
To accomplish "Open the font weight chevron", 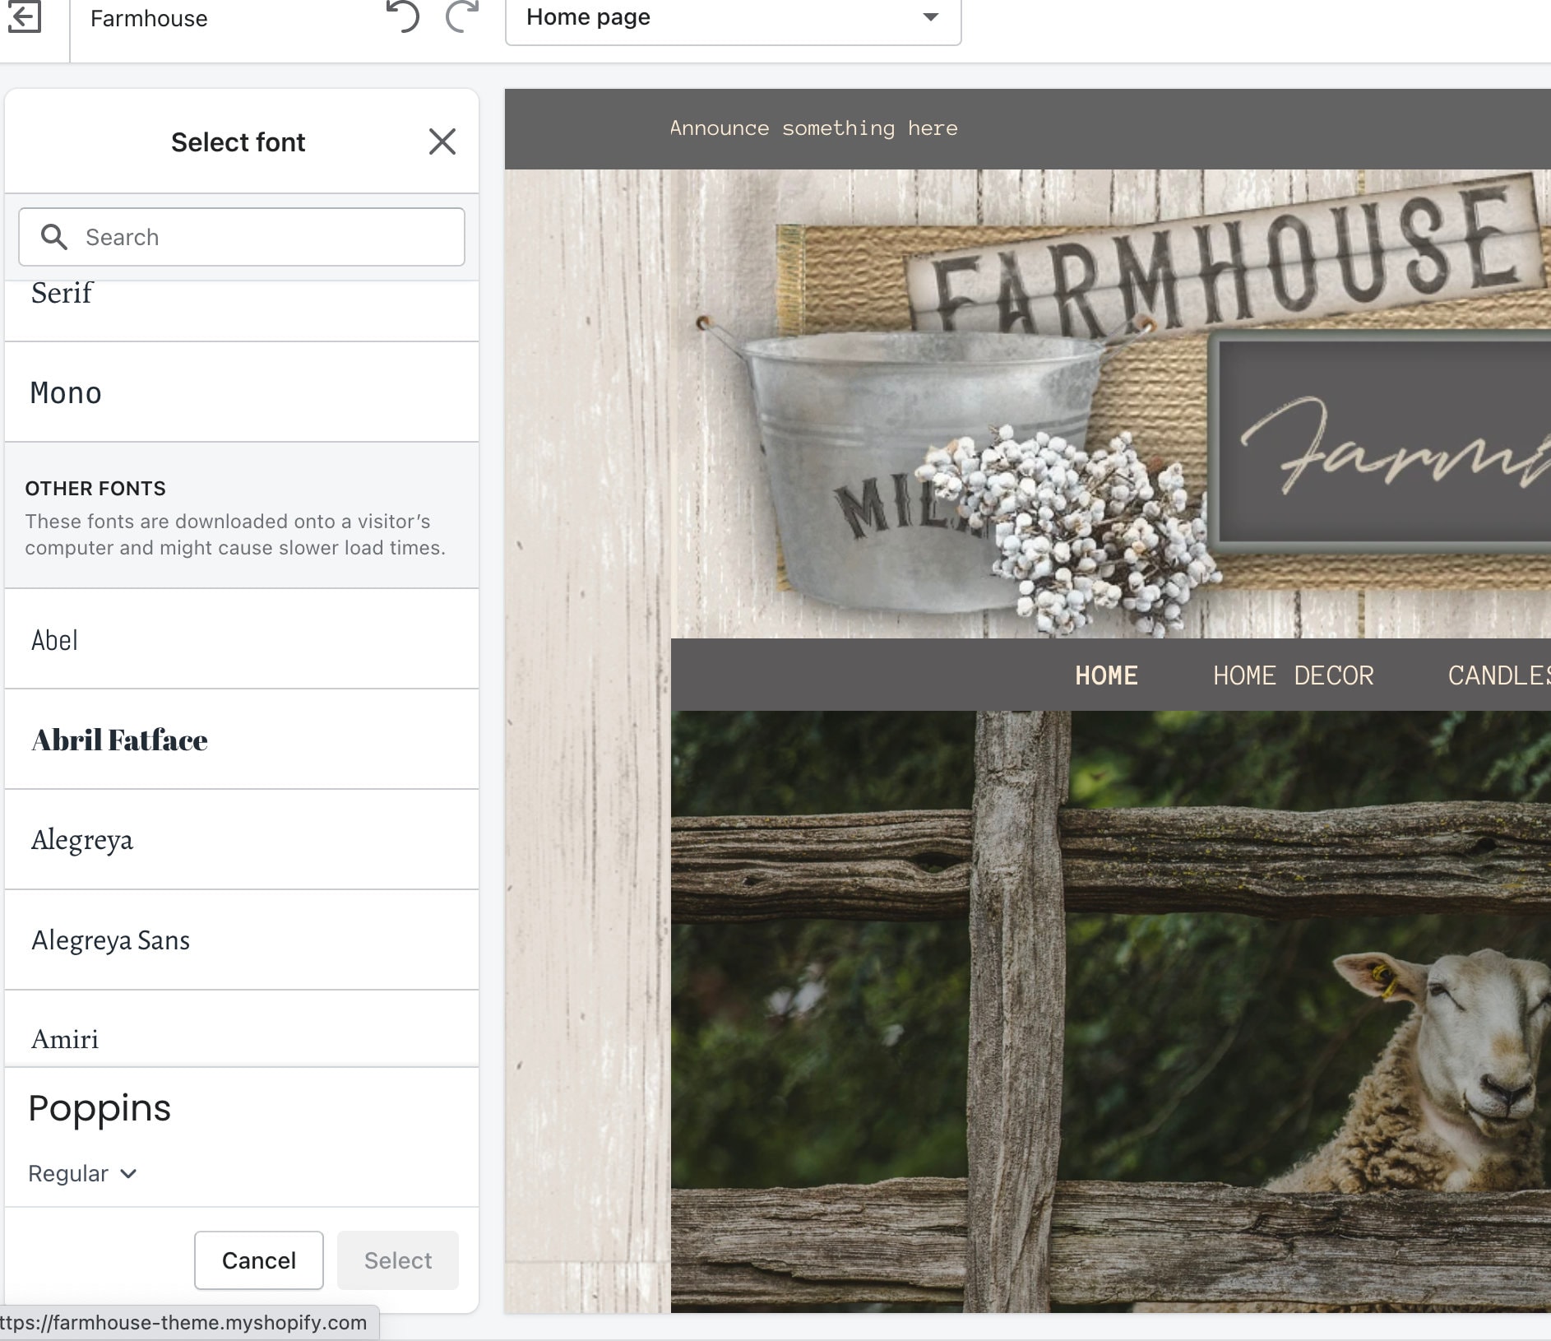I will (x=128, y=1174).
